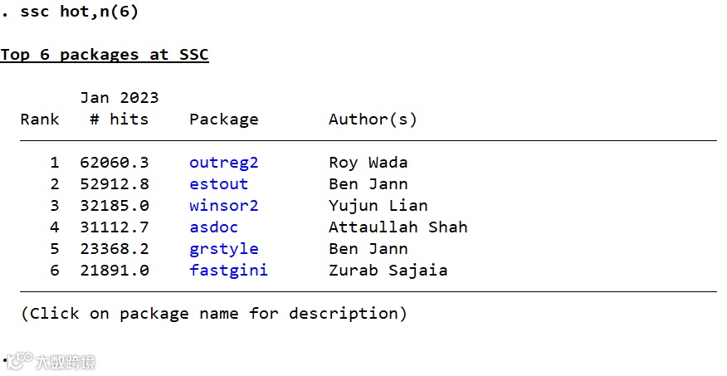Click the watermark logo icon at bottom-left

18,362
